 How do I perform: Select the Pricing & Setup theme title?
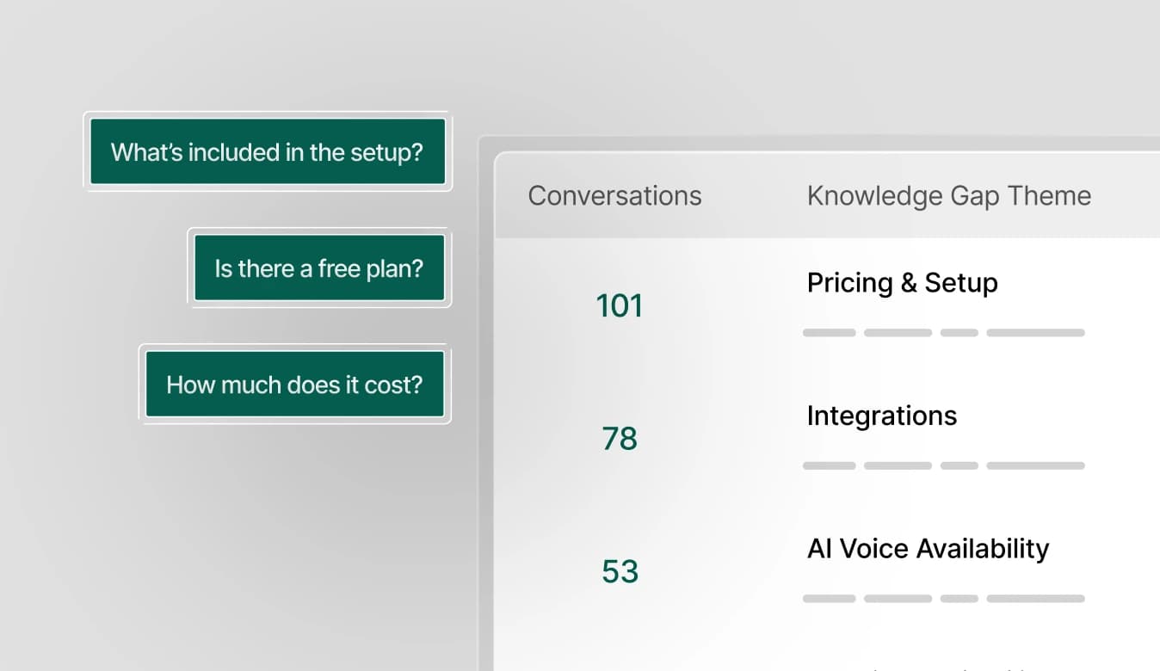(902, 283)
